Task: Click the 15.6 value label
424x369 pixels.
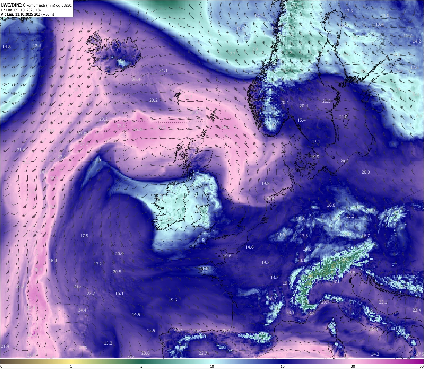Action: (173, 300)
